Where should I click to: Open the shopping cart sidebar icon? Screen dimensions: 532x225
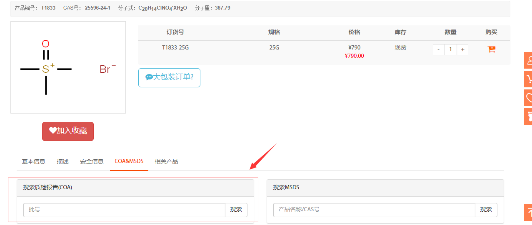click(528, 79)
